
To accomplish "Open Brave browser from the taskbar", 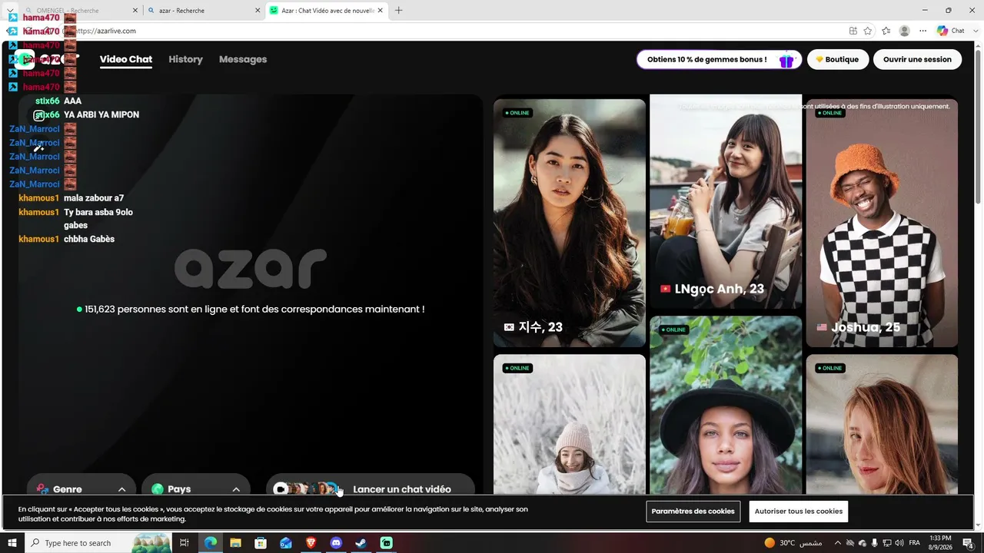I will [x=311, y=543].
